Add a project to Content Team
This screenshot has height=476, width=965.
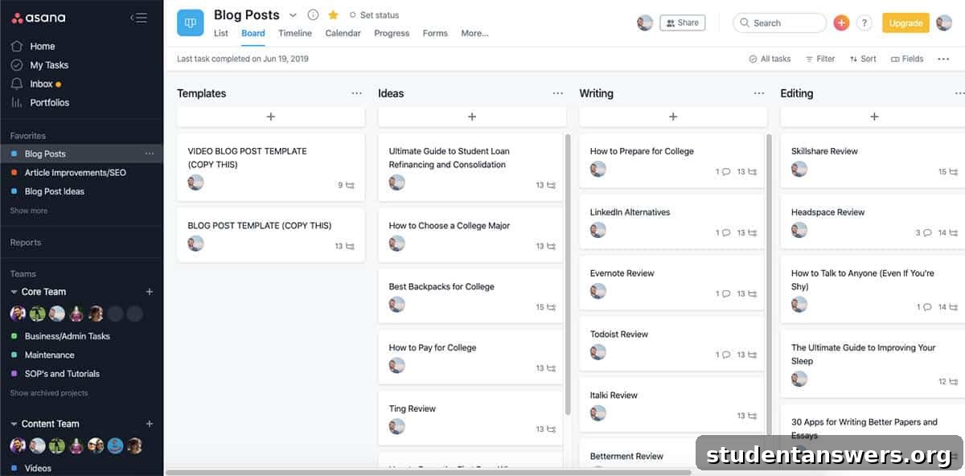[149, 424]
